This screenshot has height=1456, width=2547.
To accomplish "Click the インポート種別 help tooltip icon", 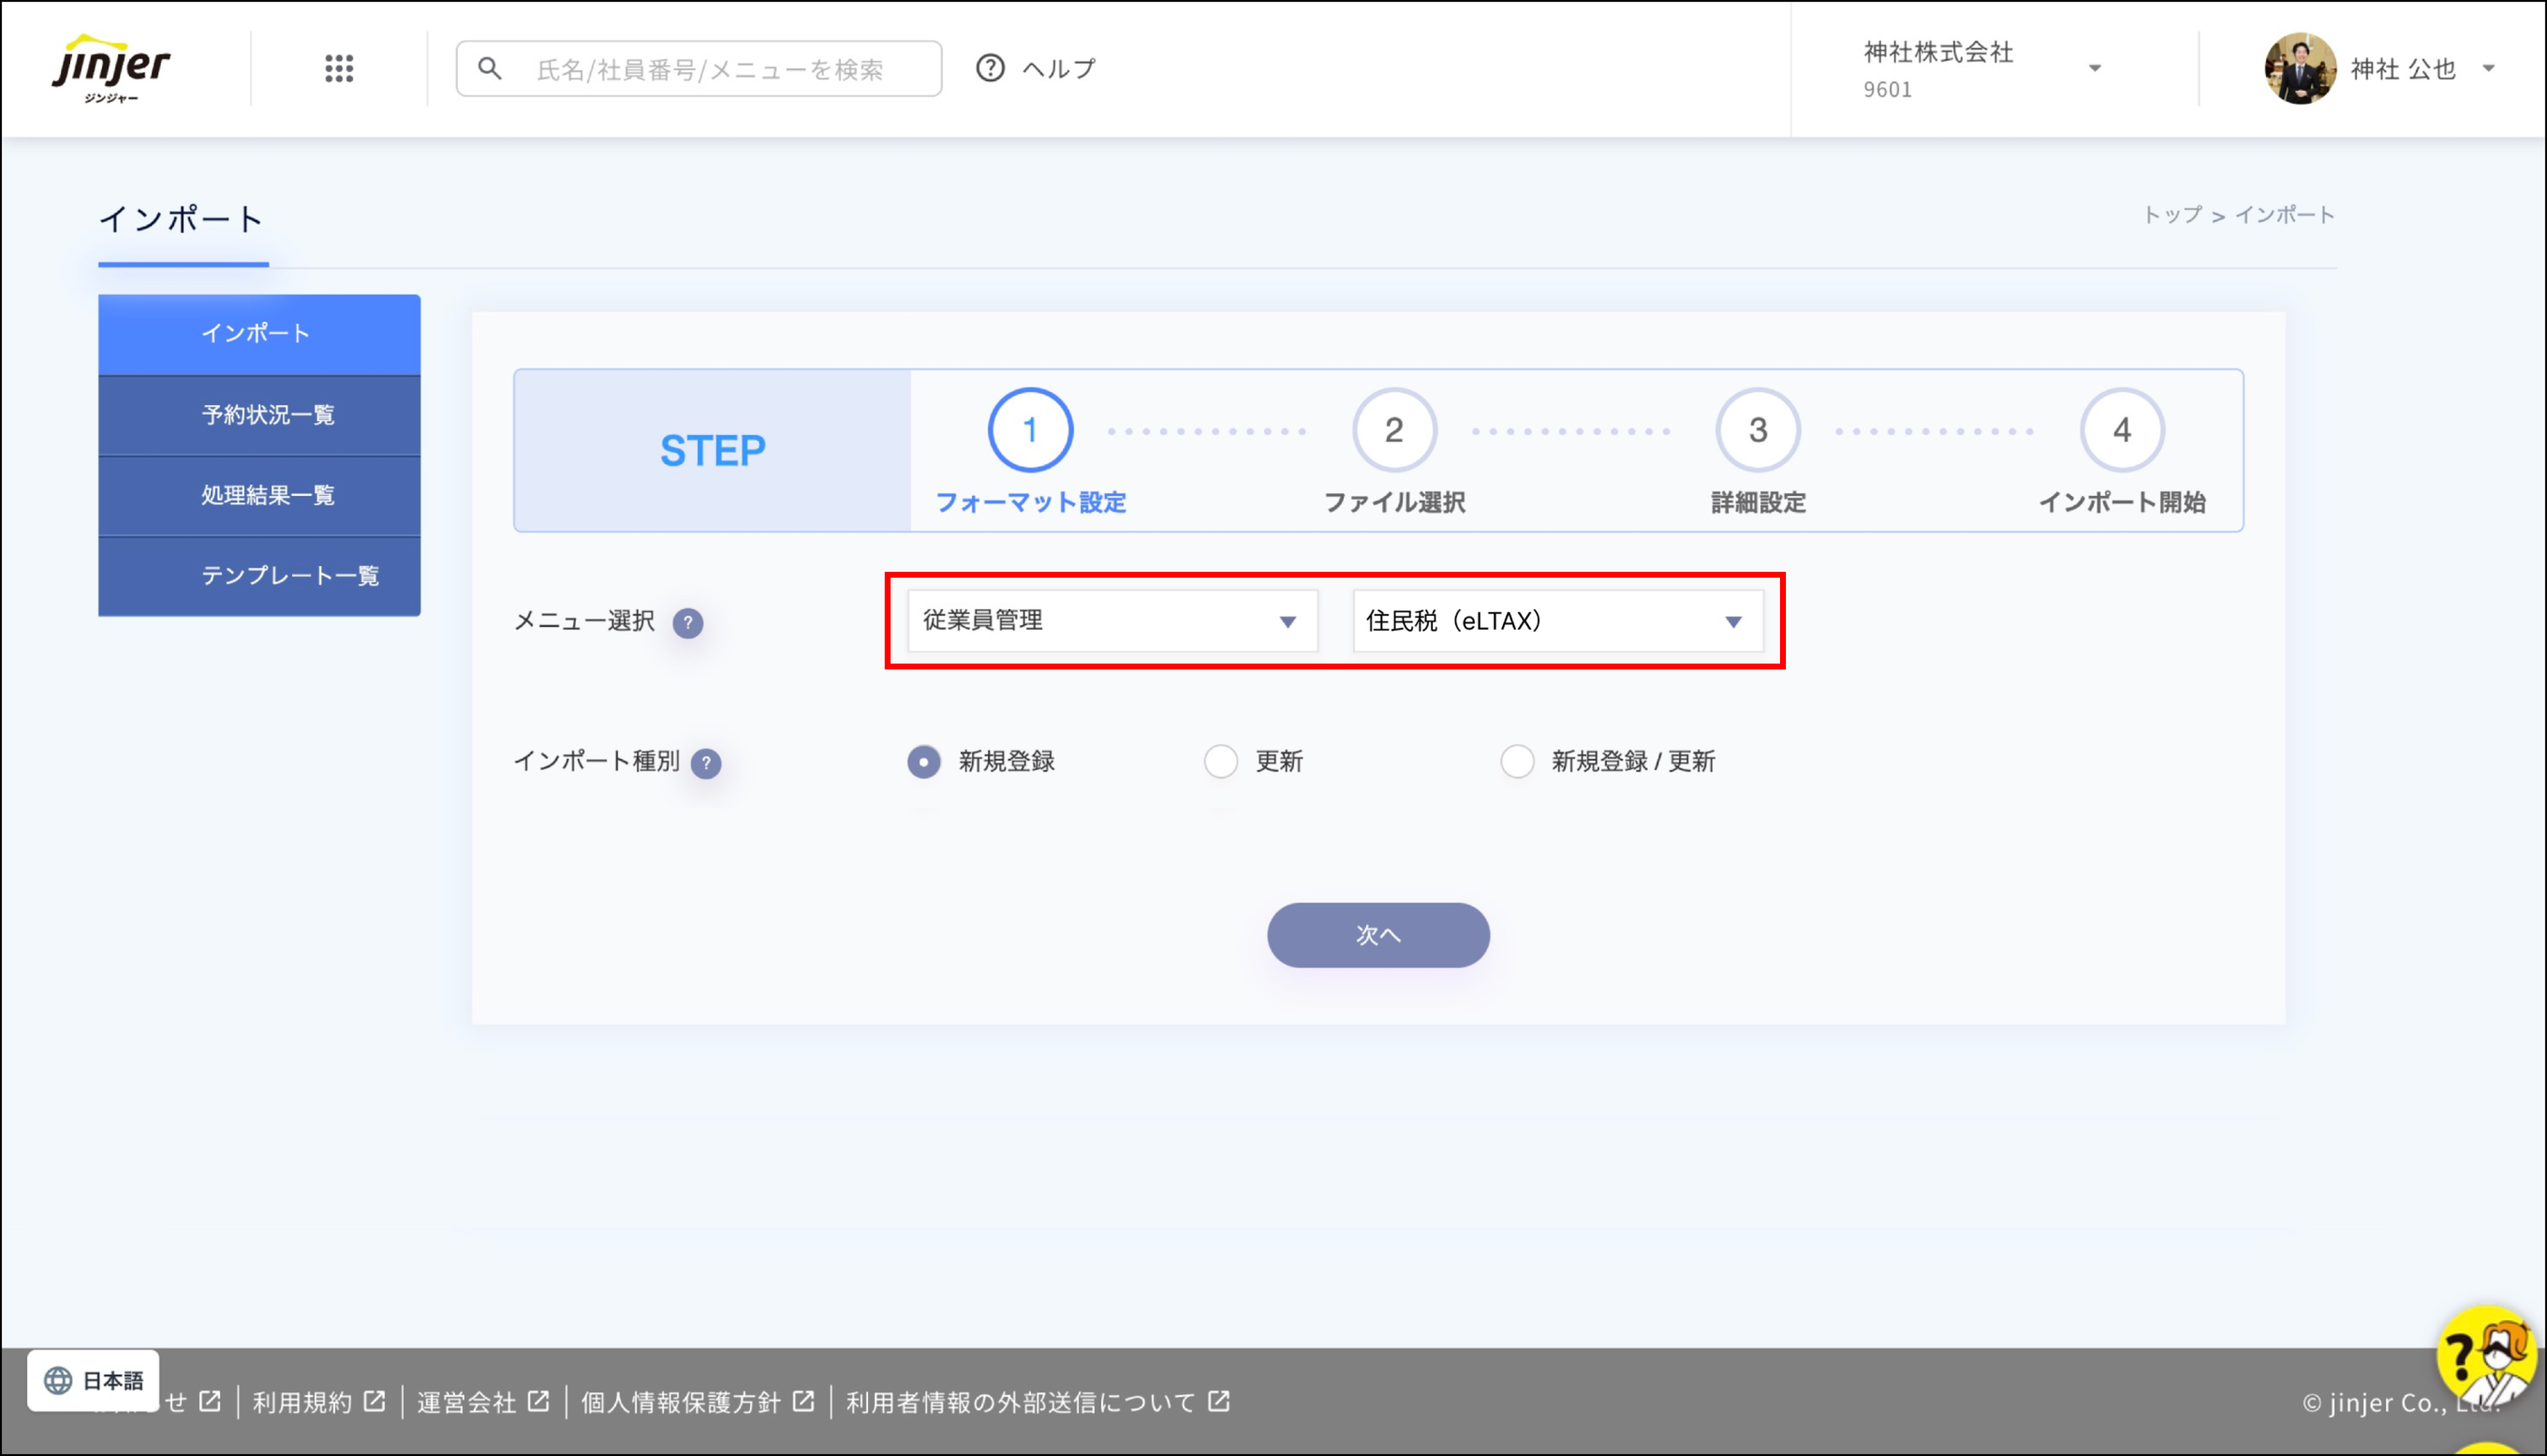I will [705, 763].
